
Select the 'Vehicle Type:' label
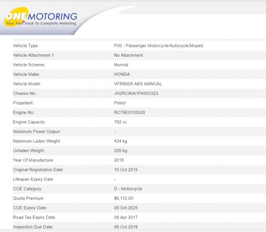(26, 46)
